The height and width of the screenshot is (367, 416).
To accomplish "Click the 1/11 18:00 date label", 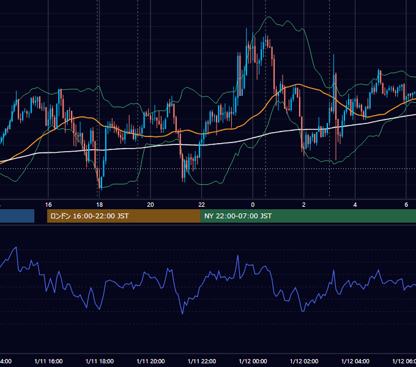I will [100, 361].
